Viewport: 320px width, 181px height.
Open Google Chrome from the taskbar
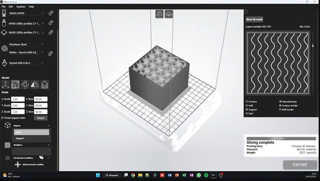(133, 175)
